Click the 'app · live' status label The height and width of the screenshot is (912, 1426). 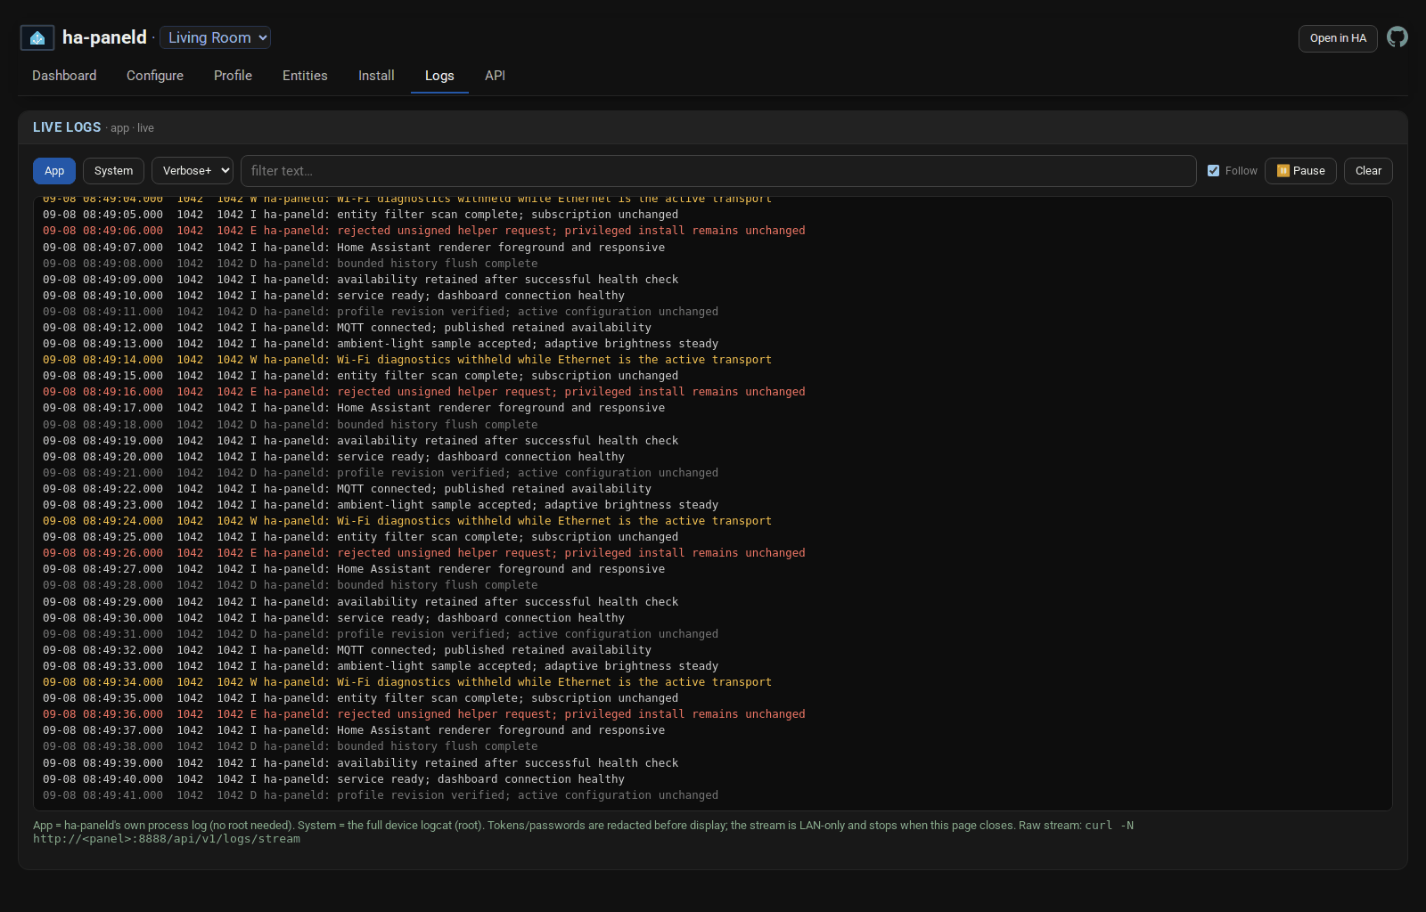pos(132,128)
